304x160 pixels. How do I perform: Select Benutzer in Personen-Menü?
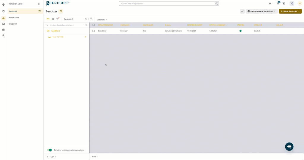[x=25, y=11]
